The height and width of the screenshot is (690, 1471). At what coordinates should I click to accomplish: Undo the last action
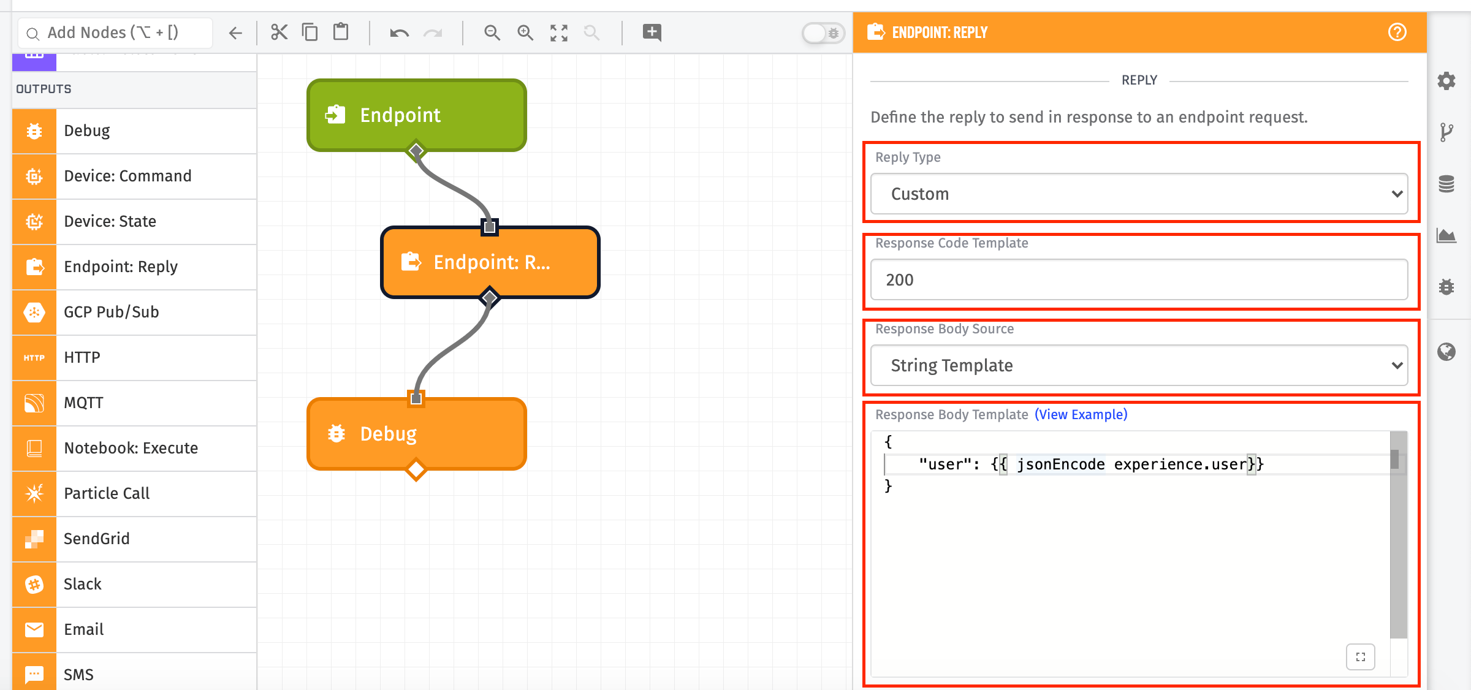coord(399,32)
